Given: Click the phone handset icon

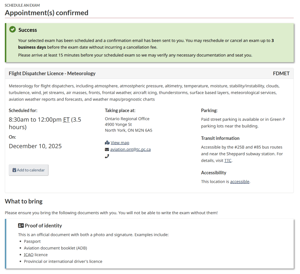Looking at the screenshot, I should [107, 156].
